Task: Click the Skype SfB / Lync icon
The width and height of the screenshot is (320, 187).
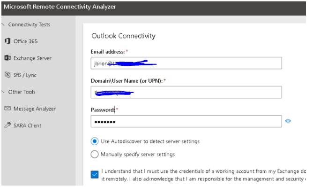Action: (x=7, y=75)
